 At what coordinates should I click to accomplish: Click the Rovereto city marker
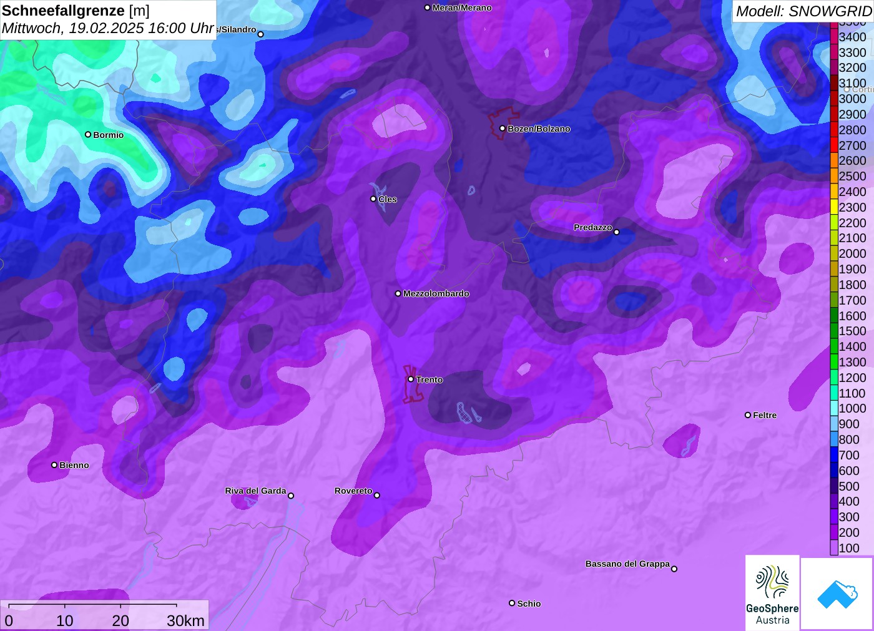[376, 495]
